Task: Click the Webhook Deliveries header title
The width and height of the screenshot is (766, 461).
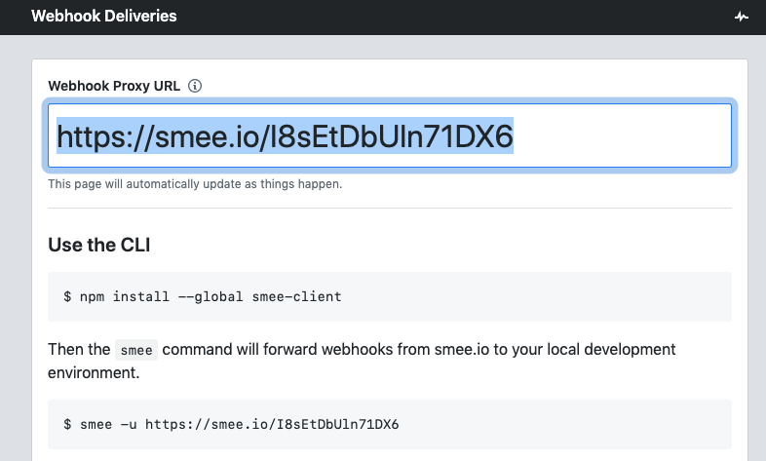Action: (104, 16)
